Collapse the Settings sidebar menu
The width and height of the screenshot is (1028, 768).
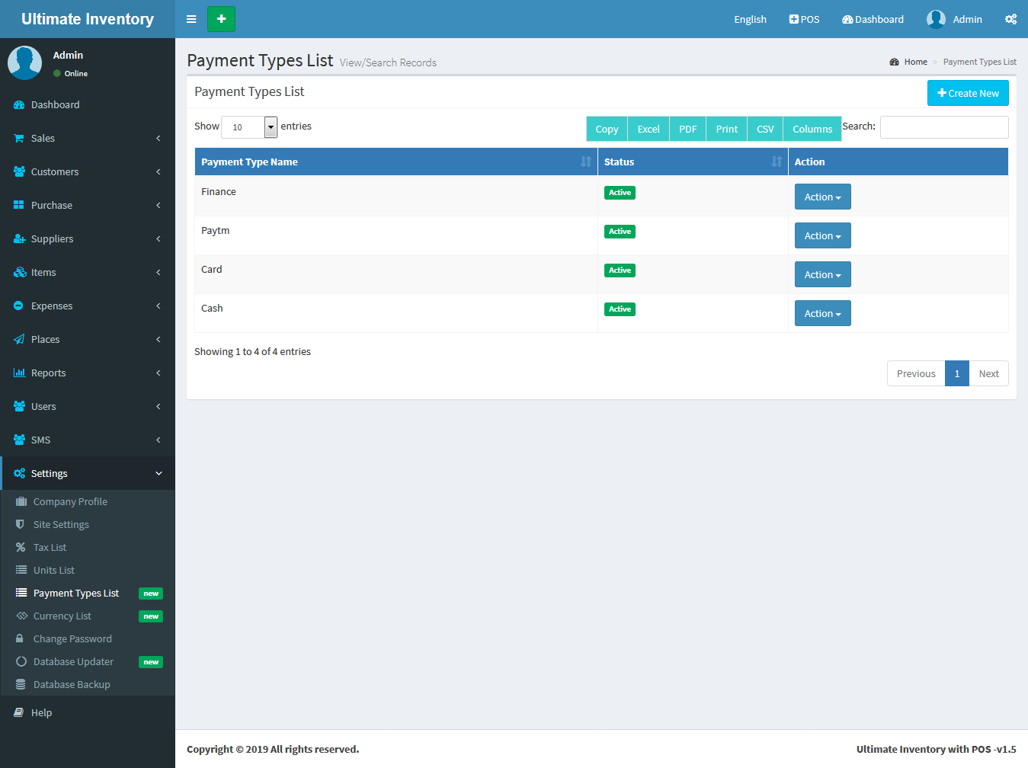(x=88, y=473)
